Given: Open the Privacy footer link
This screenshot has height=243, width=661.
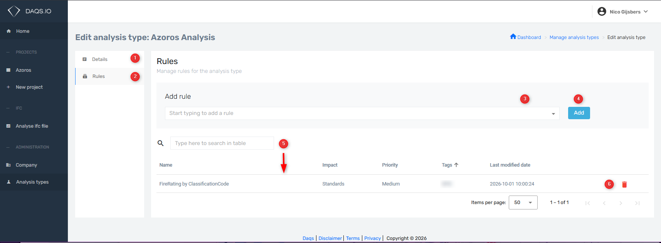Looking at the screenshot, I should [x=372, y=238].
